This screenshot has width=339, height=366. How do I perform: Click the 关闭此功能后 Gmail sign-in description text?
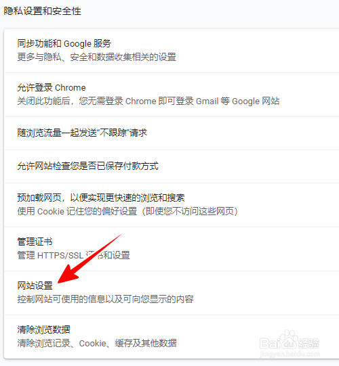148,101
